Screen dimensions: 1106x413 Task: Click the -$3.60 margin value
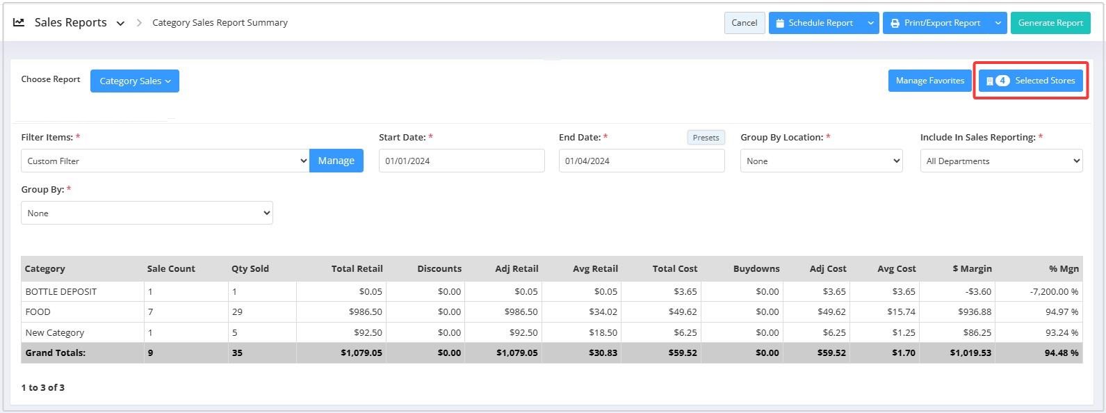coord(977,291)
